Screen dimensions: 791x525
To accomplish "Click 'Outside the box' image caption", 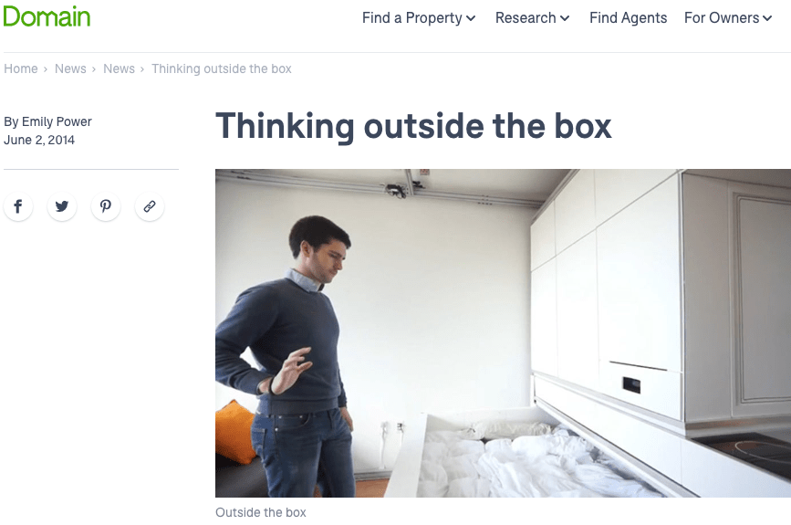I will [261, 512].
